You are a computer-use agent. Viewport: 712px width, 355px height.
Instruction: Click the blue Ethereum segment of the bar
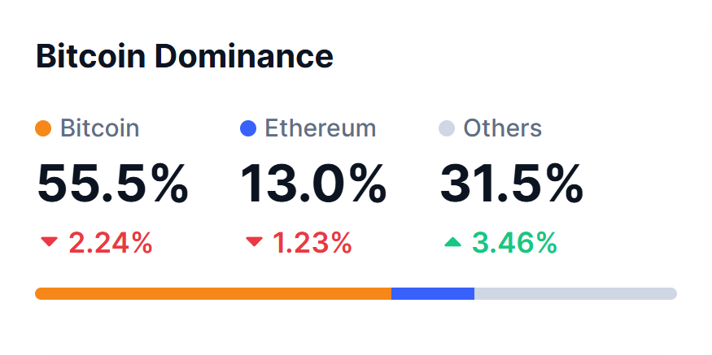click(433, 293)
